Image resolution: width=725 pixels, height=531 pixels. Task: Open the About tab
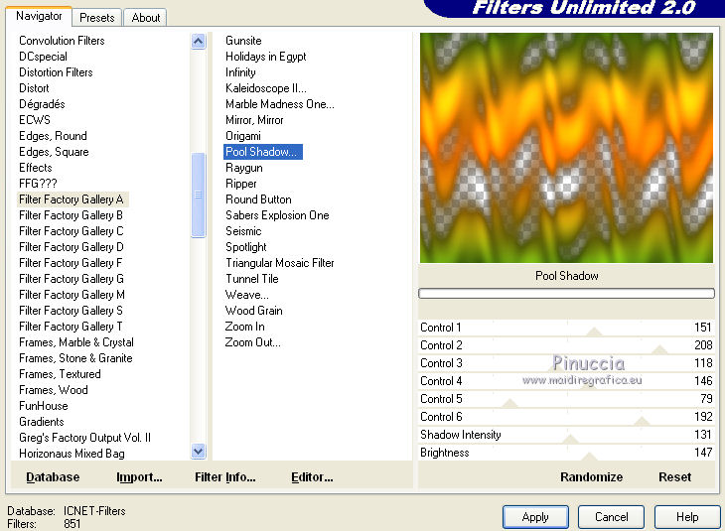146,18
